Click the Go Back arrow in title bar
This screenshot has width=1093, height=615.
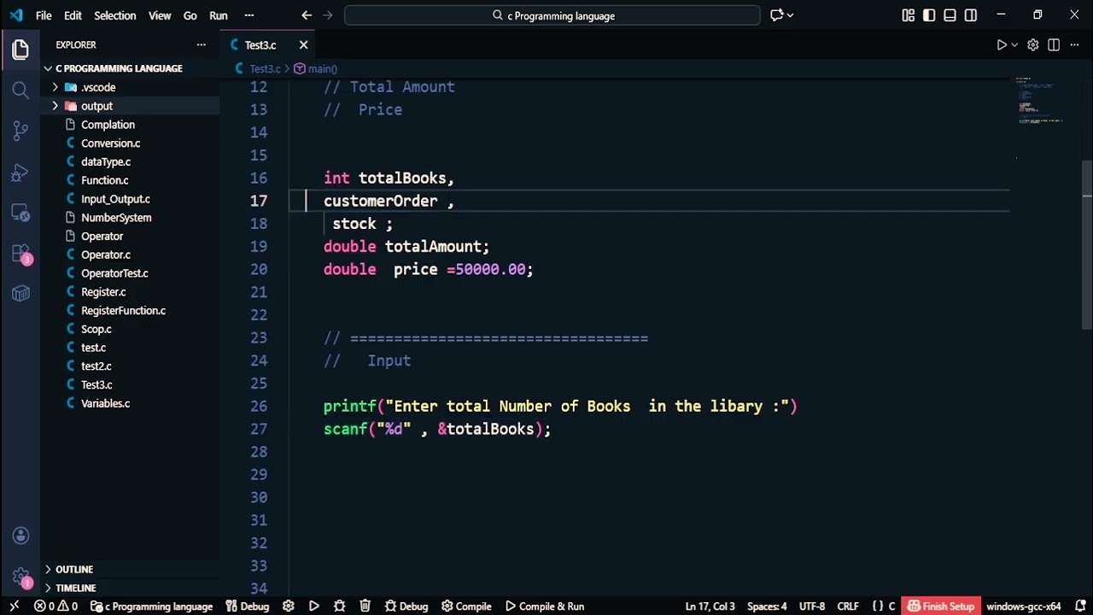coord(307,15)
